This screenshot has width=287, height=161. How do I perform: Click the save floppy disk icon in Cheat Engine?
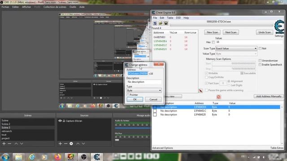(166, 23)
